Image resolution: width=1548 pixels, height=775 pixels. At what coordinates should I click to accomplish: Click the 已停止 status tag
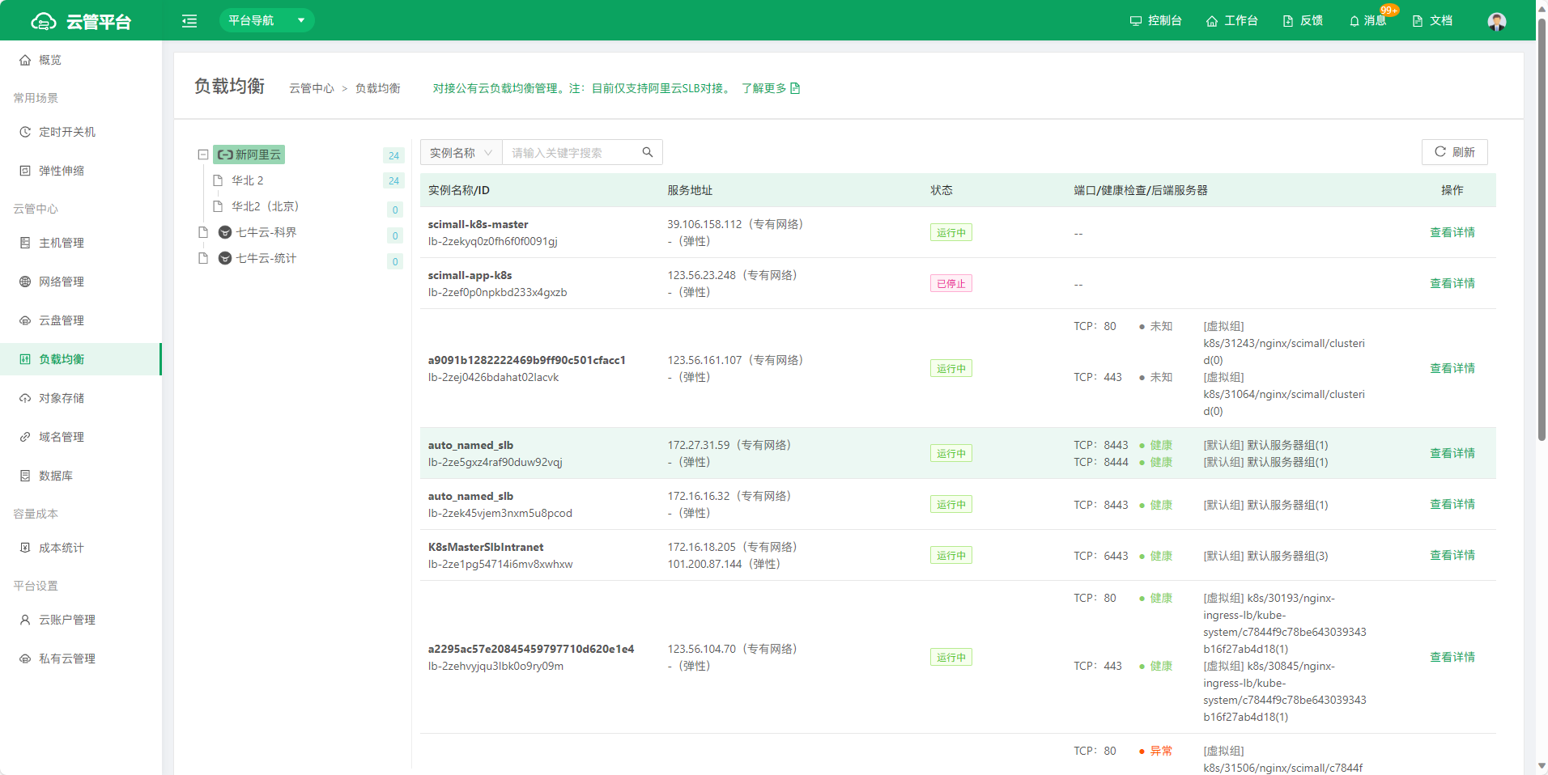[x=950, y=283]
